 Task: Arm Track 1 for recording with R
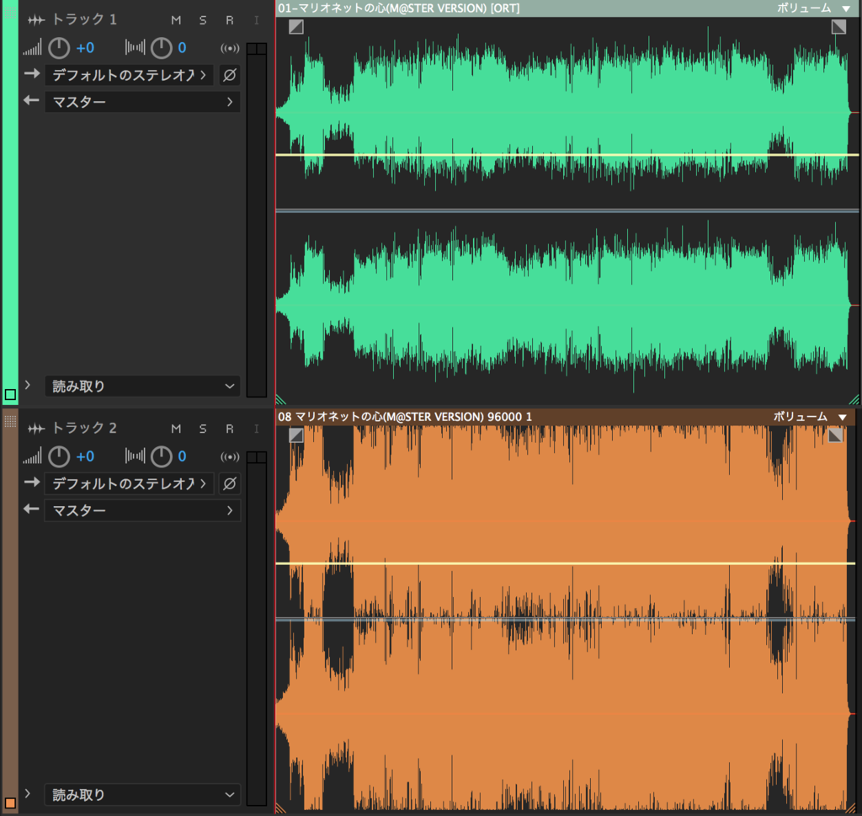coord(230,20)
